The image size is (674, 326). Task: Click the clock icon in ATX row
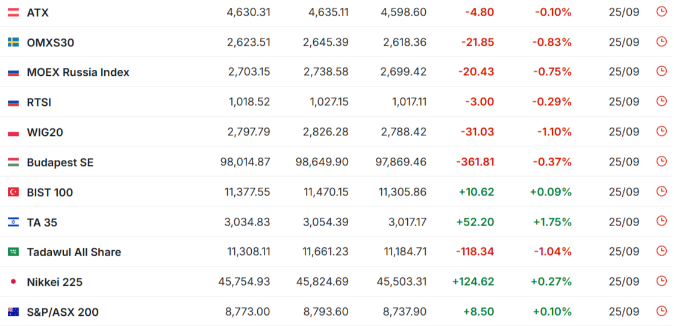click(661, 11)
